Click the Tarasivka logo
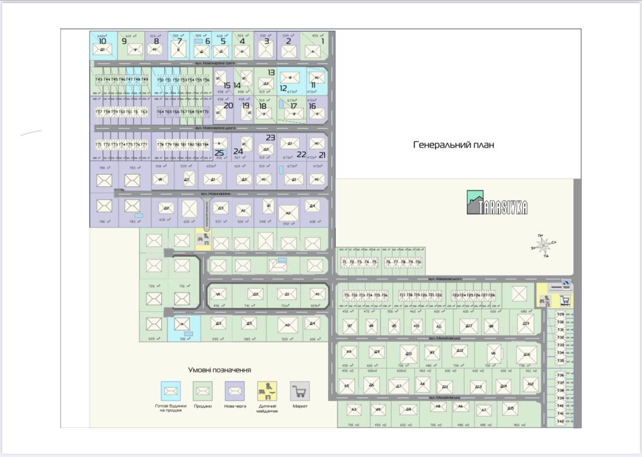The height and width of the screenshot is (457, 642). coord(497,202)
